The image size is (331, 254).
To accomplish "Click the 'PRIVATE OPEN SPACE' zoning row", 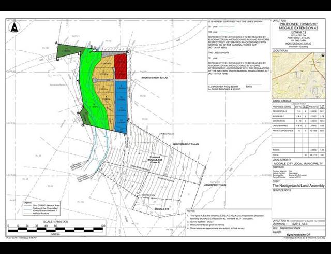I will pos(298,131).
